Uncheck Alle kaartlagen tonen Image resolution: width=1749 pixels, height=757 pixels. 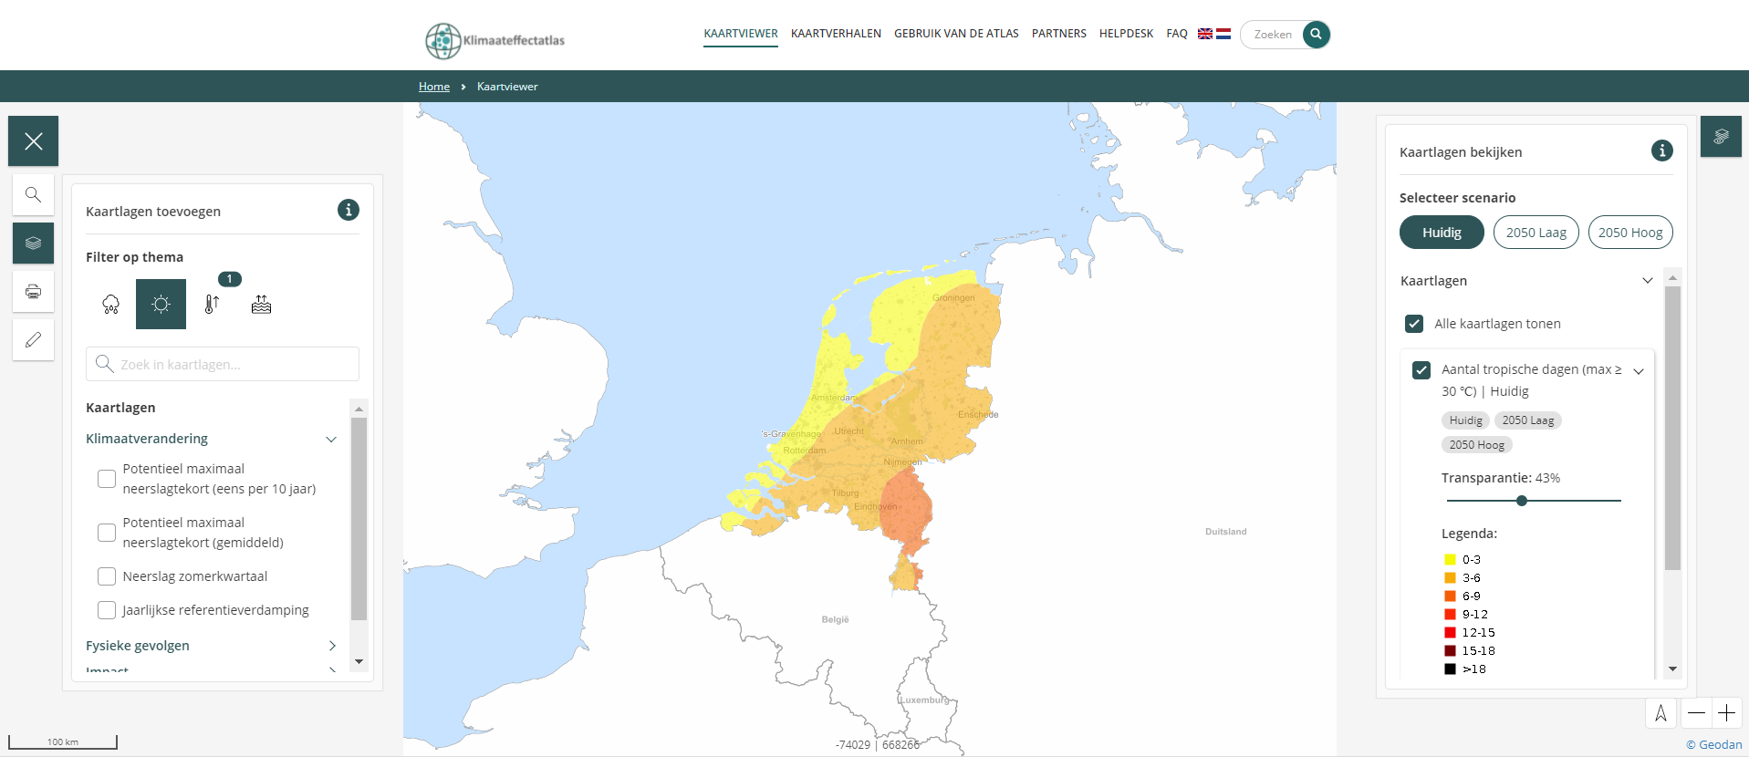click(1414, 324)
